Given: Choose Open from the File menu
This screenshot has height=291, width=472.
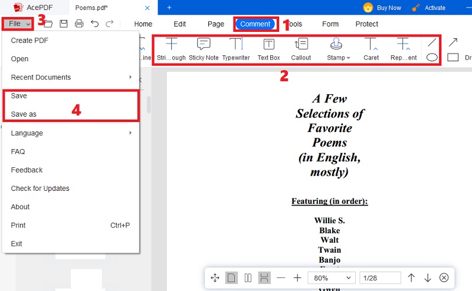Looking at the screenshot, I should [70, 59].
